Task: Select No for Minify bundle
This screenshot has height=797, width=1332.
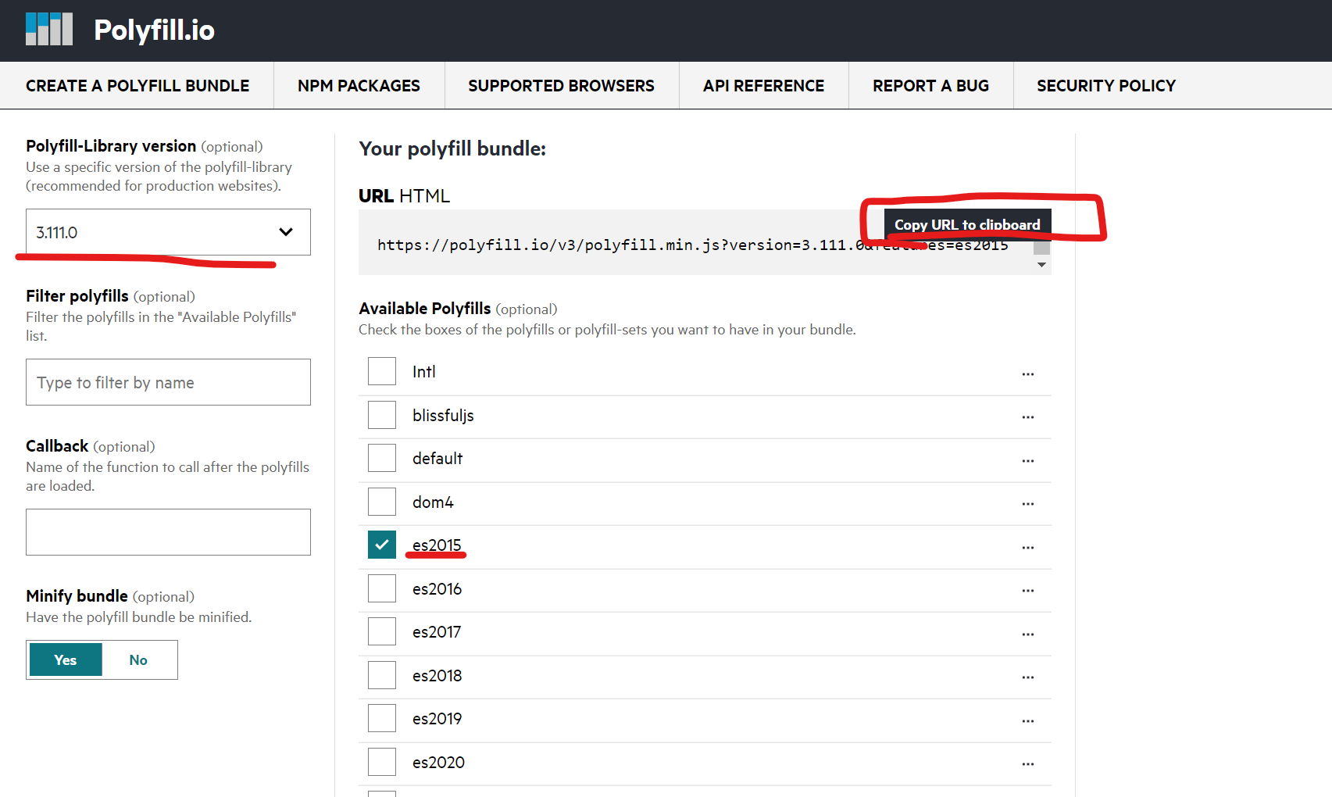Action: tap(138, 659)
